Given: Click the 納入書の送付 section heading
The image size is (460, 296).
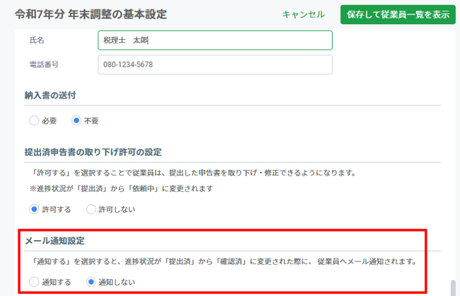Looking at the screenshot, I should point(54,95).
